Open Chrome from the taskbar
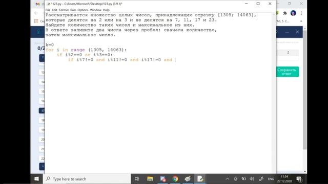This screenshot has width=328, height=184. (x=175, y=179)
